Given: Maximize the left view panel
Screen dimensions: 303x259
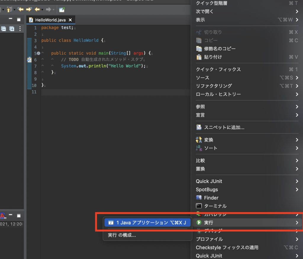Looking at the screenshot, I should pyautogui.click(x=19, y=19).
